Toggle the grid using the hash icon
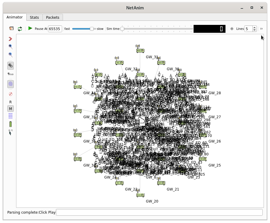270x223 pixels. click(232, 29)
